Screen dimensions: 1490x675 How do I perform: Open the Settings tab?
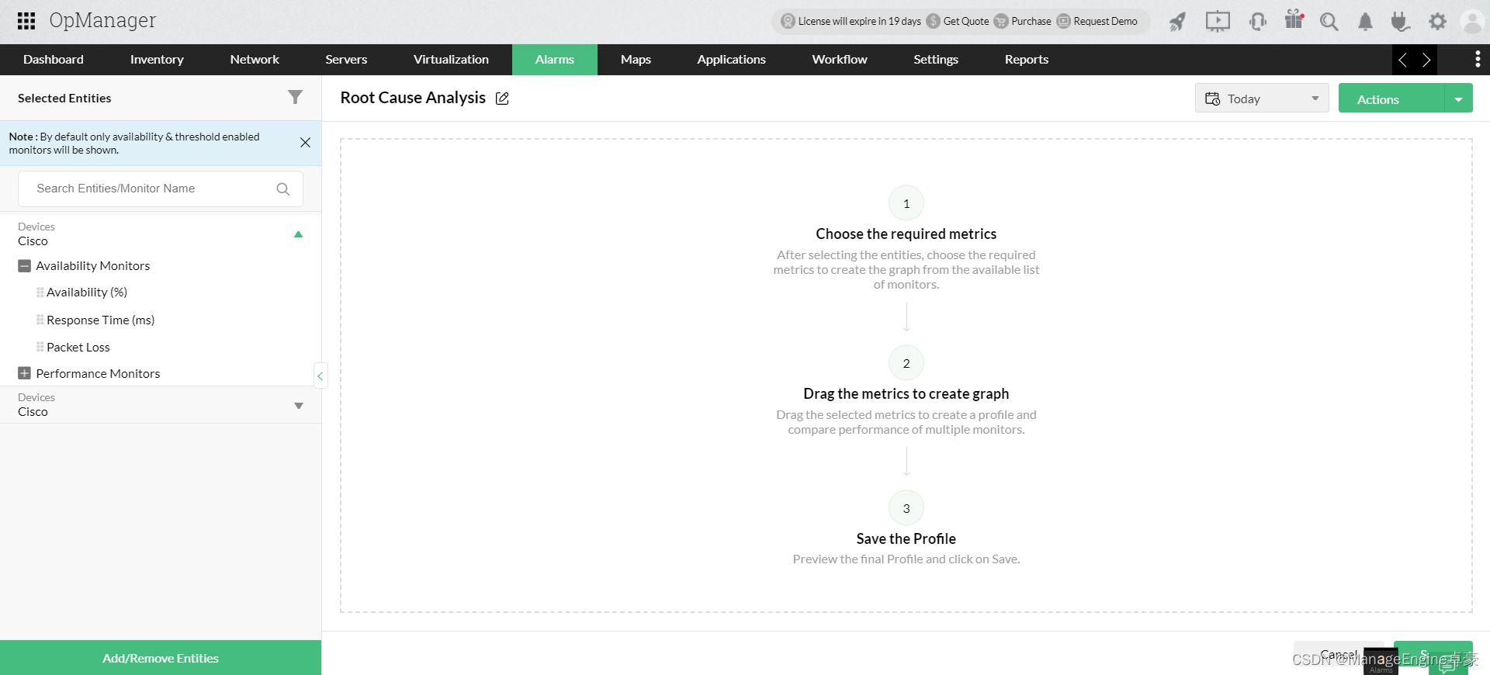pos(936,59)
